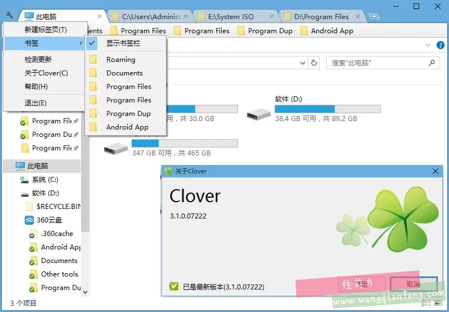Click the 取消 button in Clover dialog

[x=414, y=284]
